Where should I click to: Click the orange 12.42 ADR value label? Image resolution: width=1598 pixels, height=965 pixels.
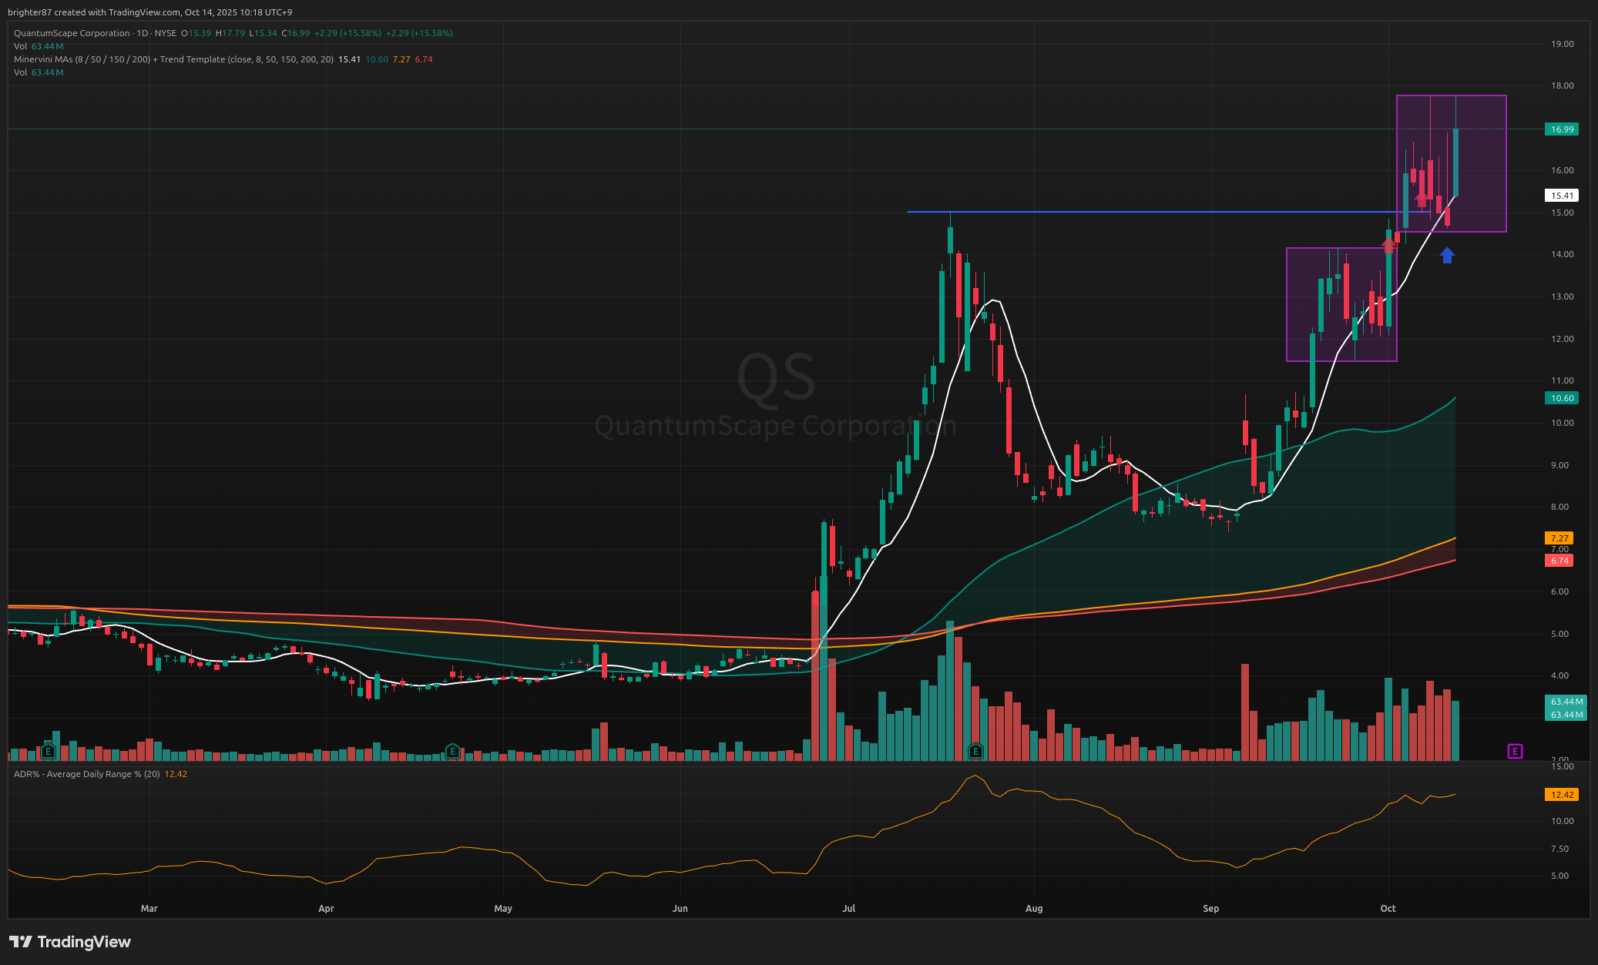click(x=1562, y=795)
